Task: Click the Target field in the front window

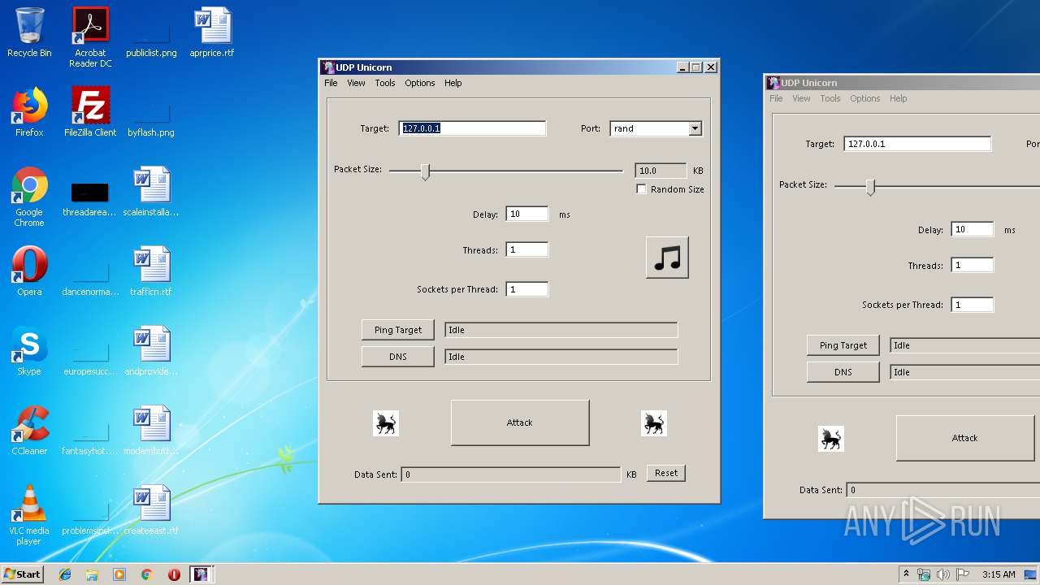Action: (472, 128)
